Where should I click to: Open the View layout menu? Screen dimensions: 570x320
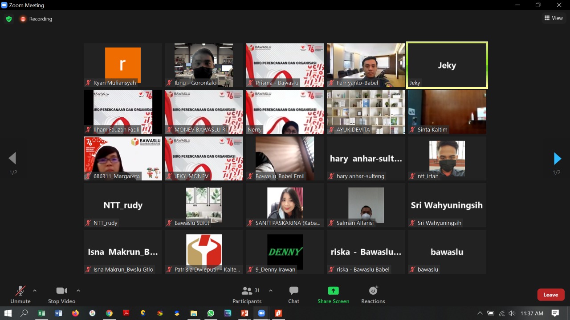coord(554,18)
